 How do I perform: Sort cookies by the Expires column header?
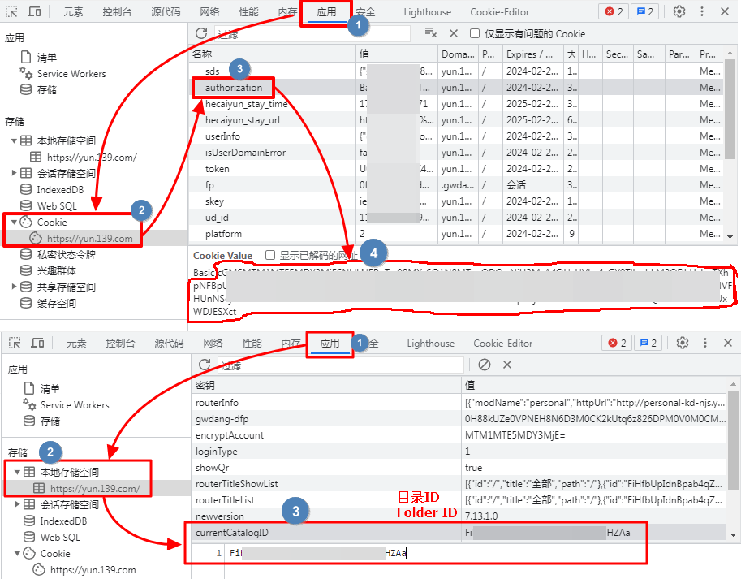[x=532, y=54]
